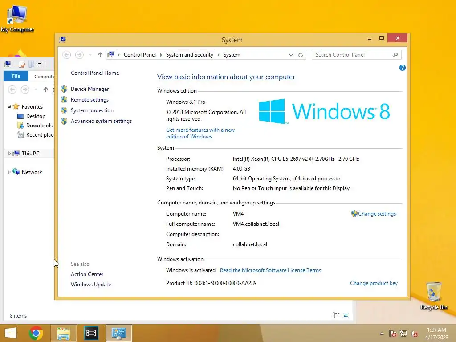Click the Action Center flag in tray
456x342 pixels.
392,334
